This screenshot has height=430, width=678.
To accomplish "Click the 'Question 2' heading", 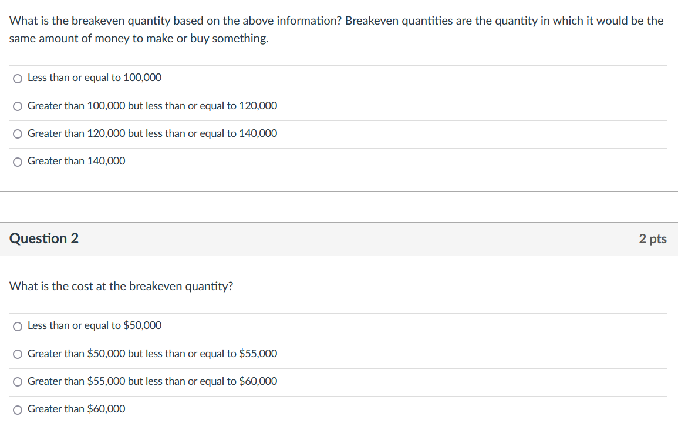I will point(44,238).
